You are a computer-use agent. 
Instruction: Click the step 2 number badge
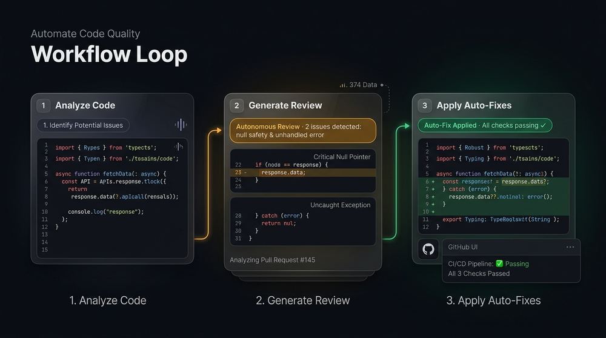click(x=236, y=105)
